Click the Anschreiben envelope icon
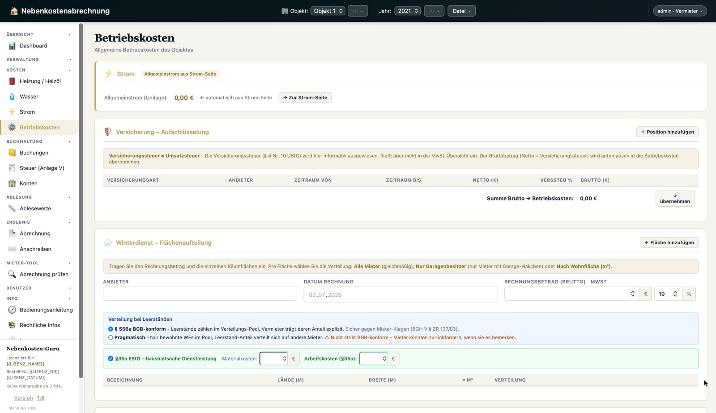This screenshot has width=716, height=413. click(12, 249)
